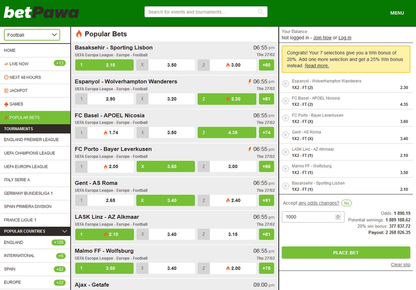This screenshot has width=416, height=290.
Task: Toggle accept any odds changes switch
Action: 346,203
